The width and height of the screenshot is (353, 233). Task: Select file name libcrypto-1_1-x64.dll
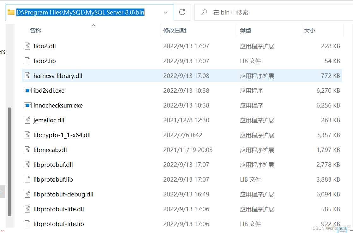pos(62,135)
